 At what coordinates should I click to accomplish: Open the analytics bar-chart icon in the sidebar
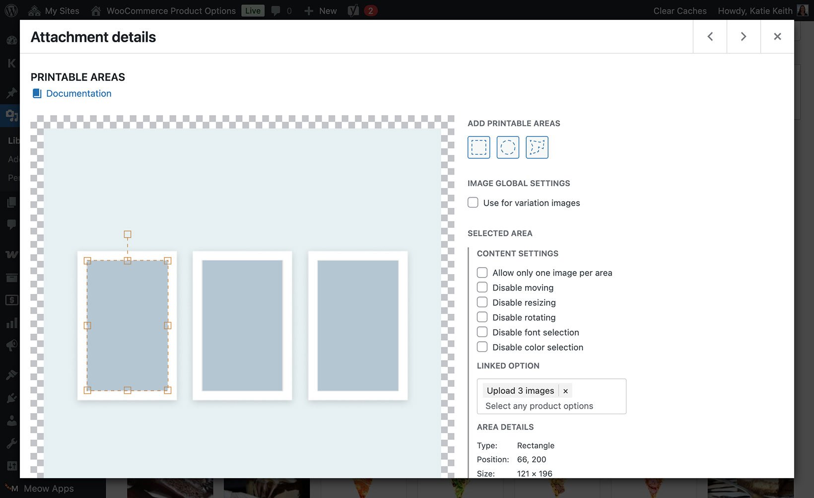click(11, 322)
